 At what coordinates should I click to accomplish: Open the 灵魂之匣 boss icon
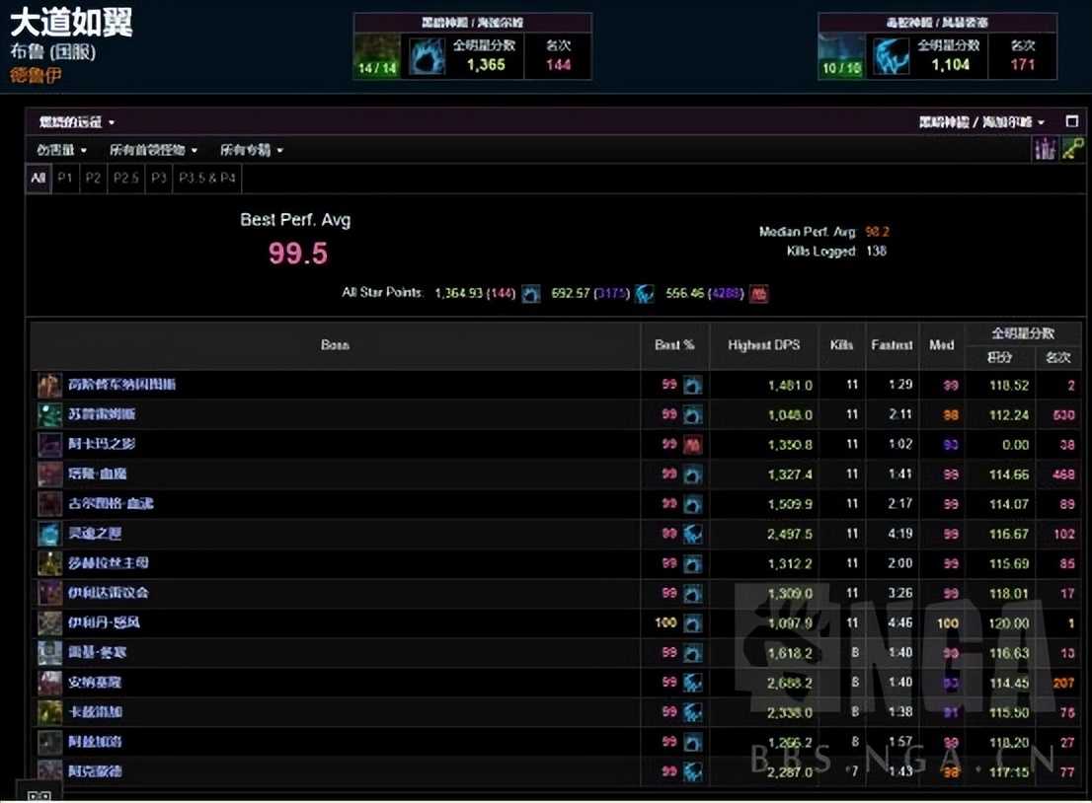(x=49, y=535)
